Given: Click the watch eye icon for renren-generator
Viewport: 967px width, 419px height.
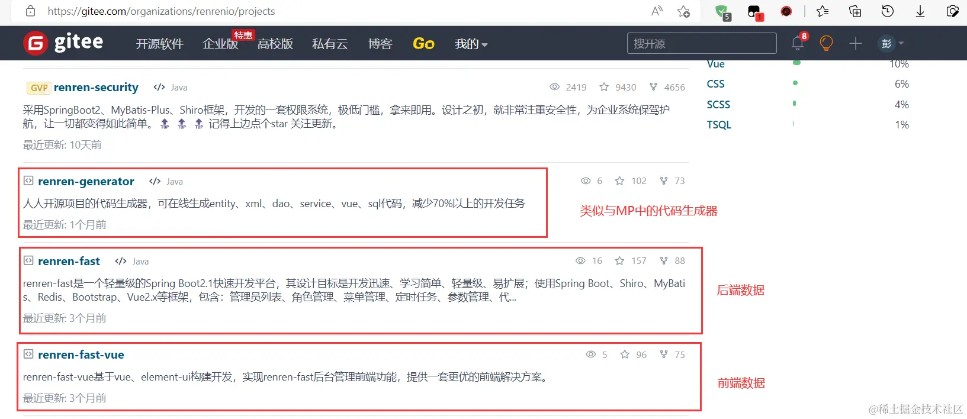Looking at the screenshot, I should pos(586,181).
